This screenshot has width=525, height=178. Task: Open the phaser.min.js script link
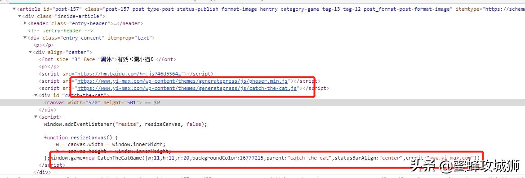pyautogui.click(x=182, y=81)
